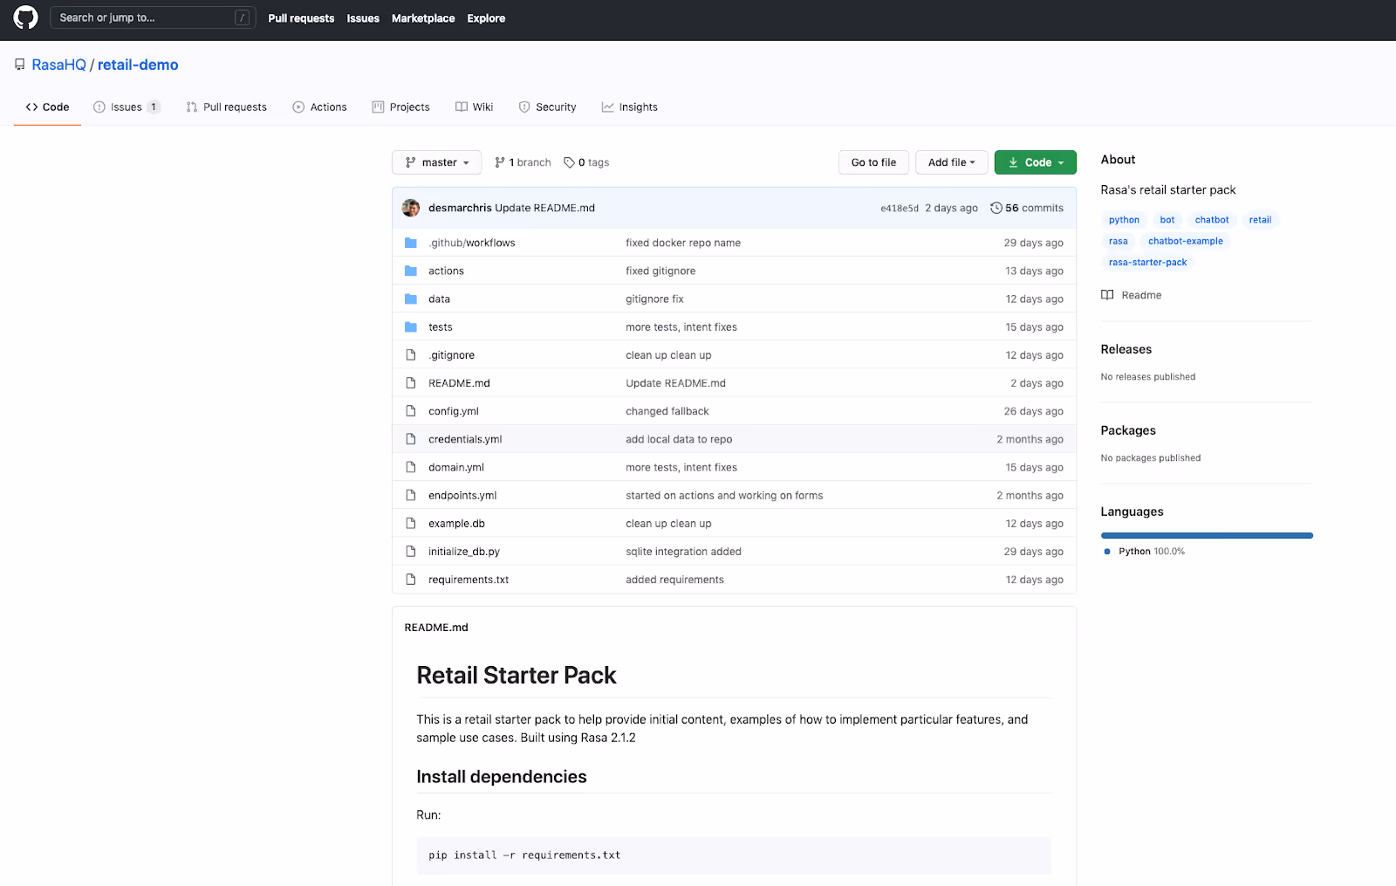The height and width of the screenshot is (886, 1396).
Task: Open commit hash e418e5d
Action: point(900,209)
